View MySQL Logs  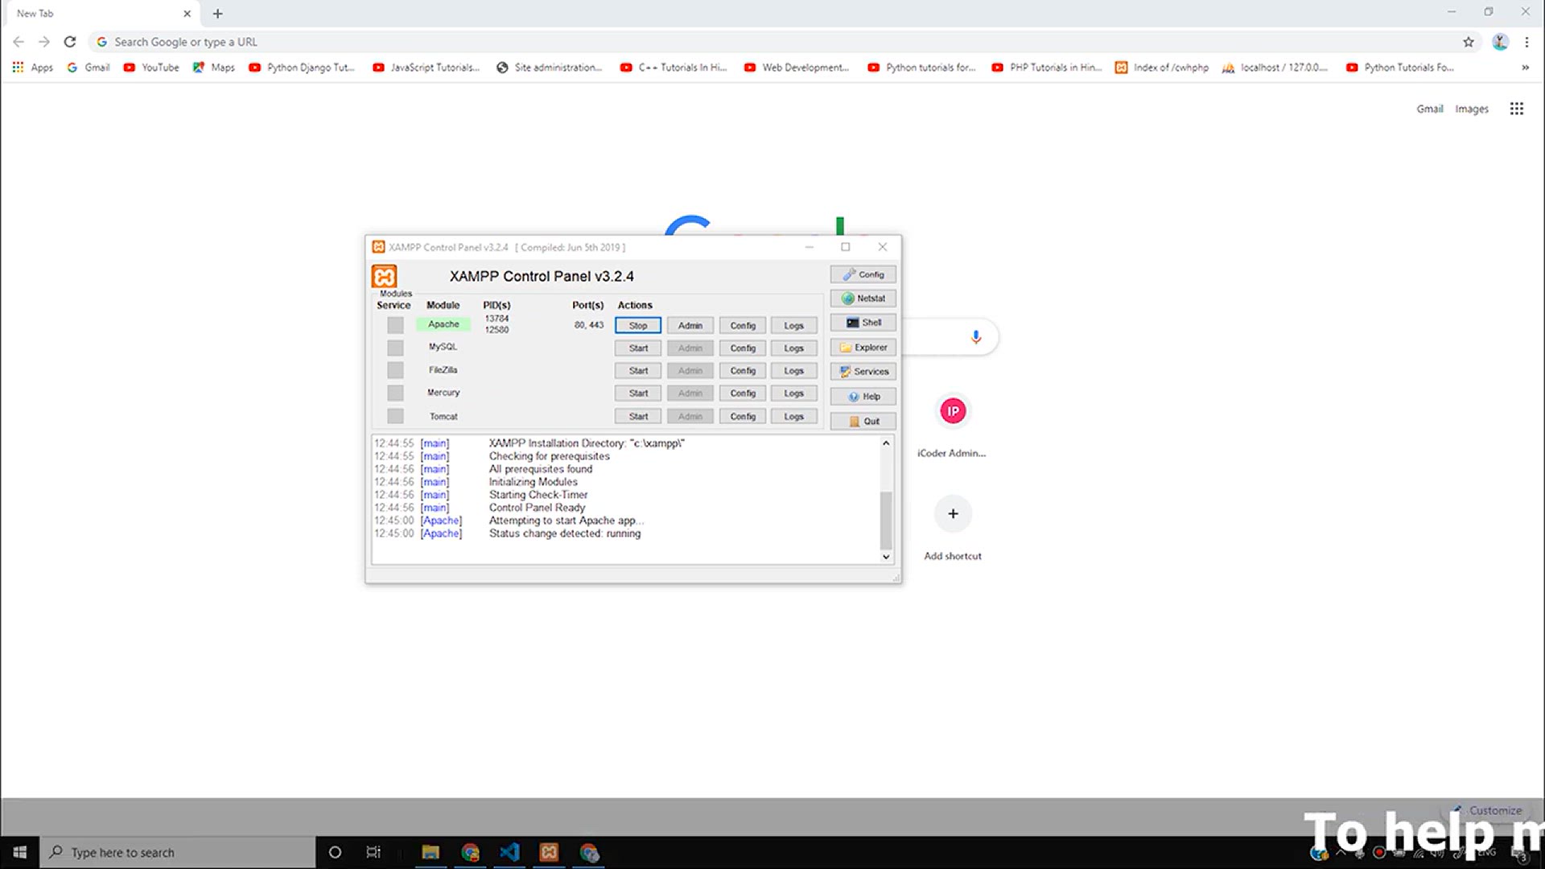tap(794, 348)
